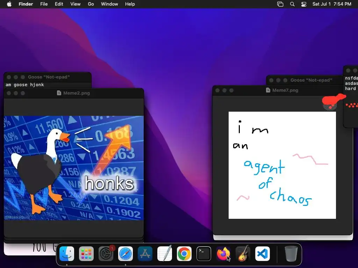
Task: Click the agent of chaos drawing in Meme7.png
Action: 282,165
